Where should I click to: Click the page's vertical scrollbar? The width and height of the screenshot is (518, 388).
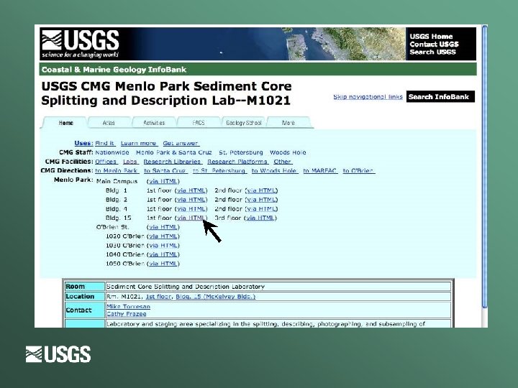485,167
